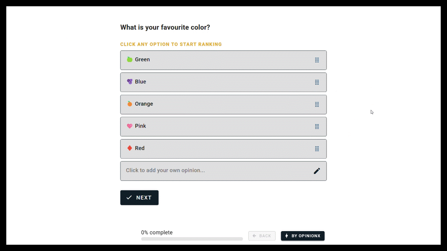Screen dimensions: 447x251
Task: Click the BACK button
Action: point(262,236)
